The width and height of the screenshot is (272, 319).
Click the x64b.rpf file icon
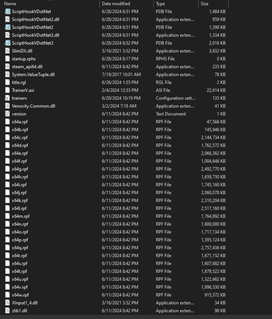(x=8, y=130)
